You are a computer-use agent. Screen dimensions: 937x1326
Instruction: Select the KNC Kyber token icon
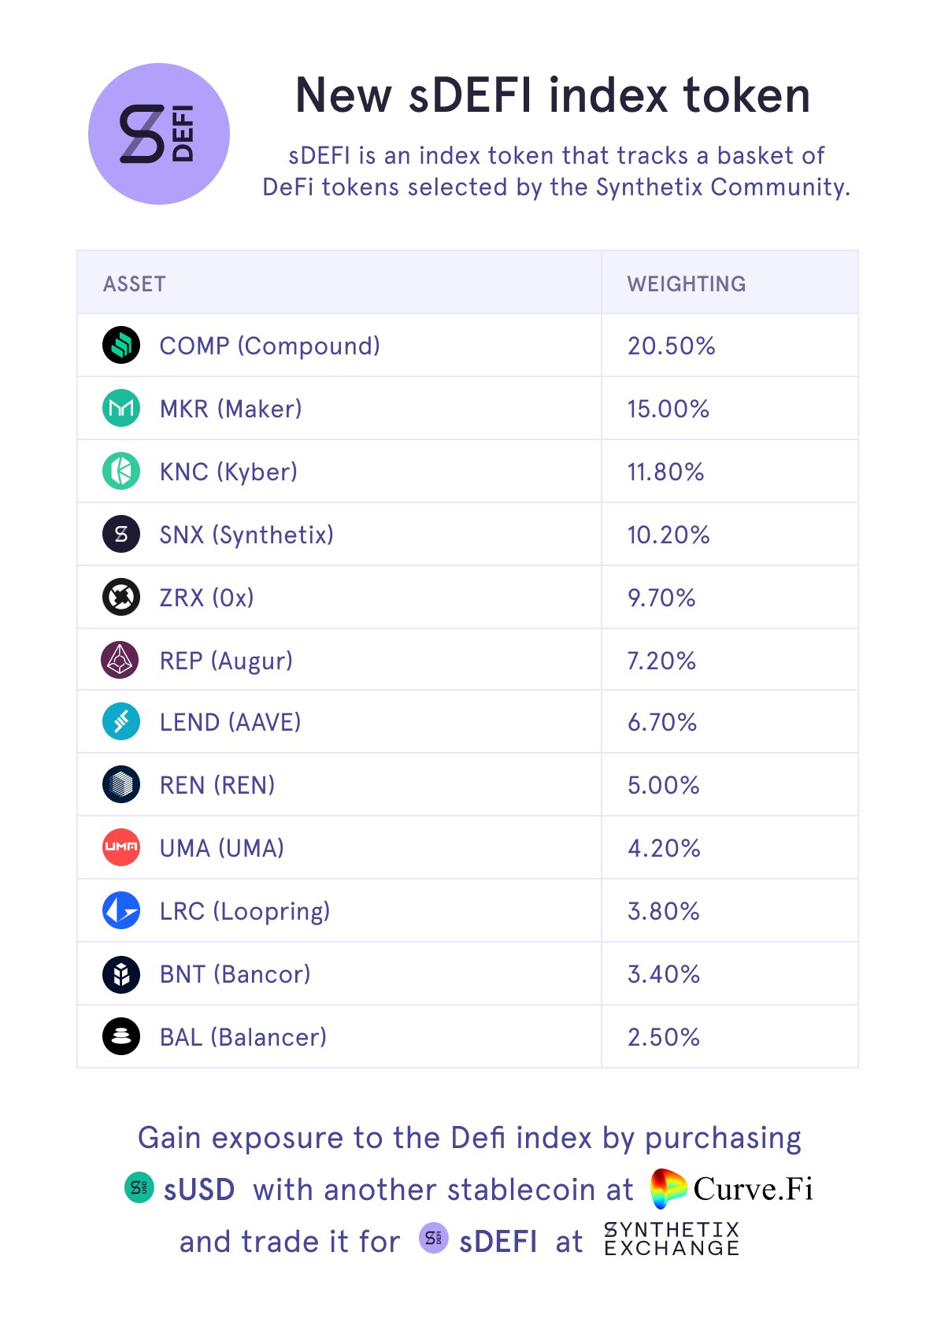point(121,471)
